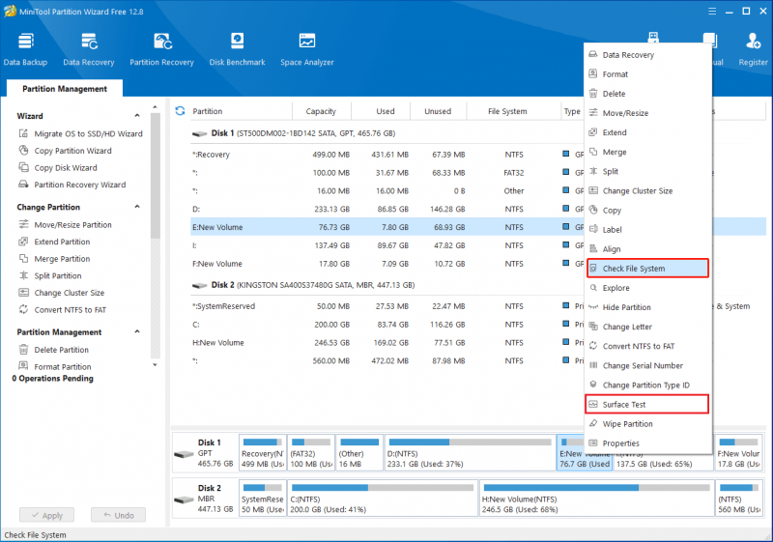
Task: Collapse the Partition Management sidebar section
Action: [x=137, y=332]
